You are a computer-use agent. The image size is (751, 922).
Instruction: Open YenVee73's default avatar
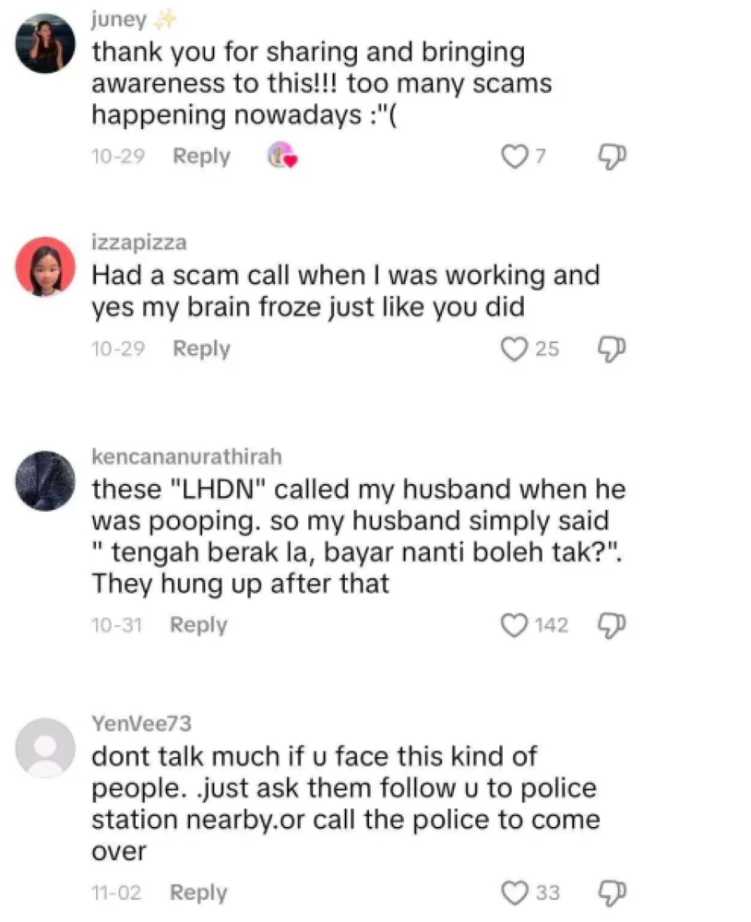45,748
